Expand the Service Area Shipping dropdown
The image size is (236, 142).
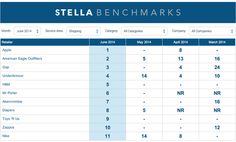pyautogui.click(x=84, y=31)
